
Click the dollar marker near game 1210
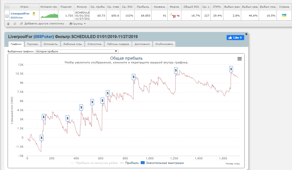point(176,71)
